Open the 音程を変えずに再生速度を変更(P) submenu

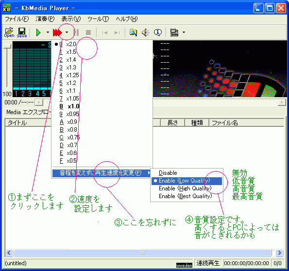pyautogui.click(x=102, y=173)
